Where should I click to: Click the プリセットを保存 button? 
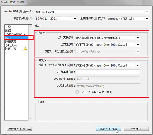pyautogui.click(x=19, y=129)
